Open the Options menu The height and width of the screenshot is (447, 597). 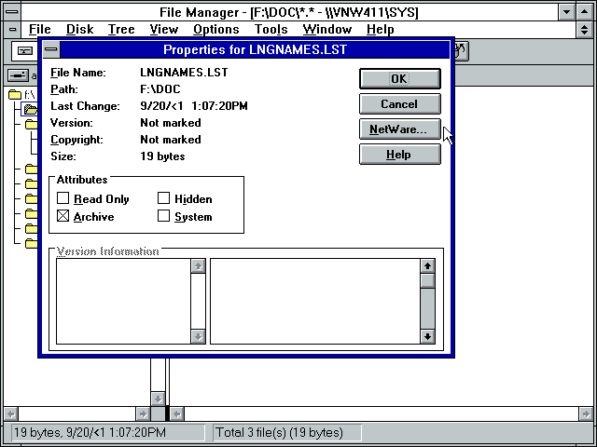(215, 29)
